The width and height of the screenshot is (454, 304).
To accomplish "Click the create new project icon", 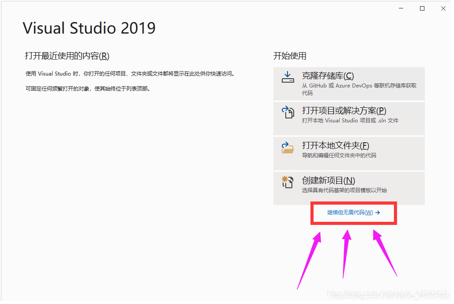I will 288,182.
